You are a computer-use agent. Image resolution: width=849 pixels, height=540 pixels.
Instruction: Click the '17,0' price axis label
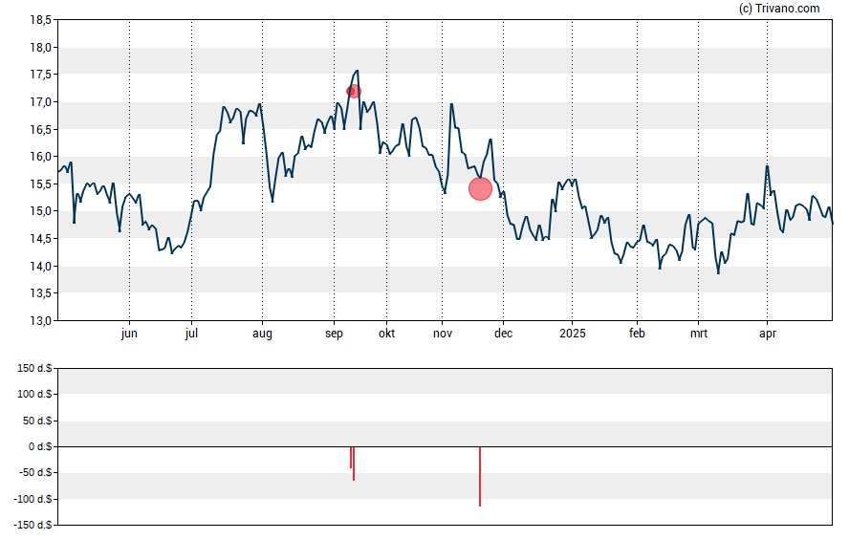40,102
